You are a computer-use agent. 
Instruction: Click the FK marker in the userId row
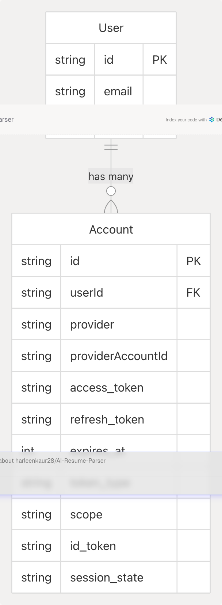193,293
